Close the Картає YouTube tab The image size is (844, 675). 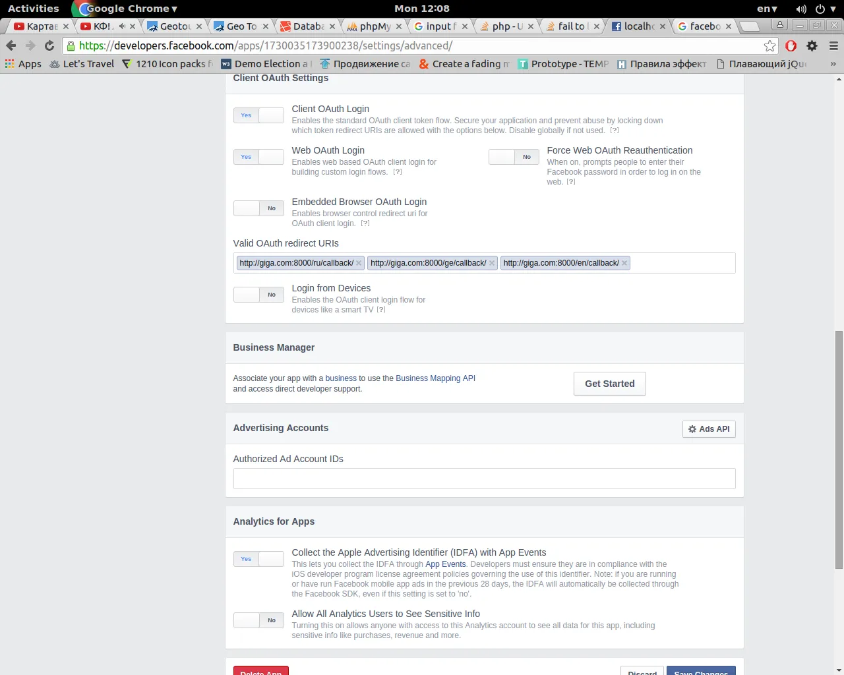click(66, 26)
